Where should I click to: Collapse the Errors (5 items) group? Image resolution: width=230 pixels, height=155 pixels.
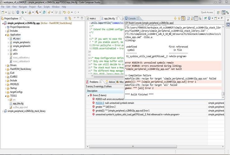(x=88, y=96)
